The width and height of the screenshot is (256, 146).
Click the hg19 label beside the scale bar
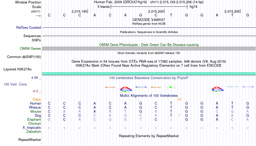193,7
